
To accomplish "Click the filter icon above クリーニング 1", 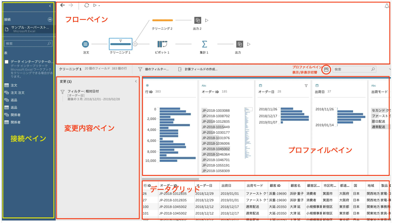I will [x=120, y=41].
